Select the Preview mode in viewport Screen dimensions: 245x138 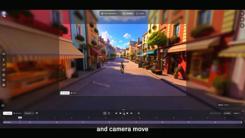(74, 93)
